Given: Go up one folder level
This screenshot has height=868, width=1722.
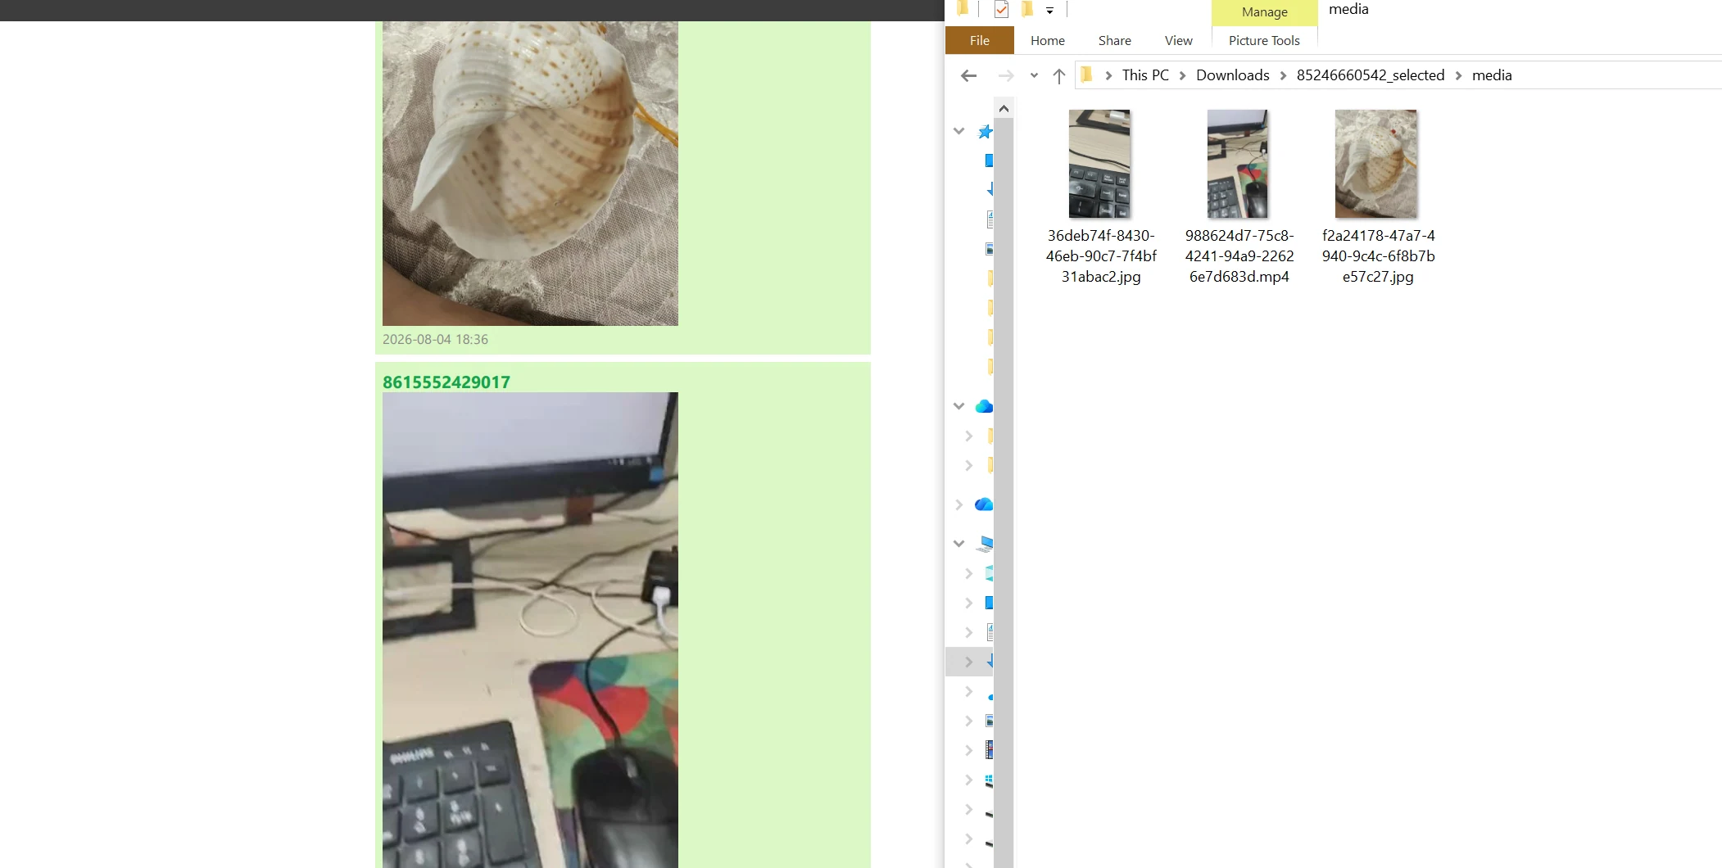Looking at the screenshot, I should [1059, 75].
